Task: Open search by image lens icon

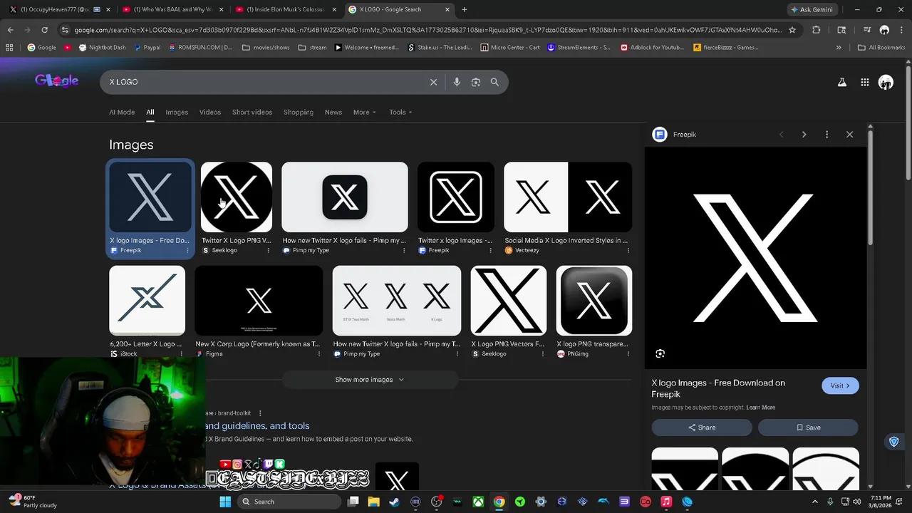Action: point(476,82)
